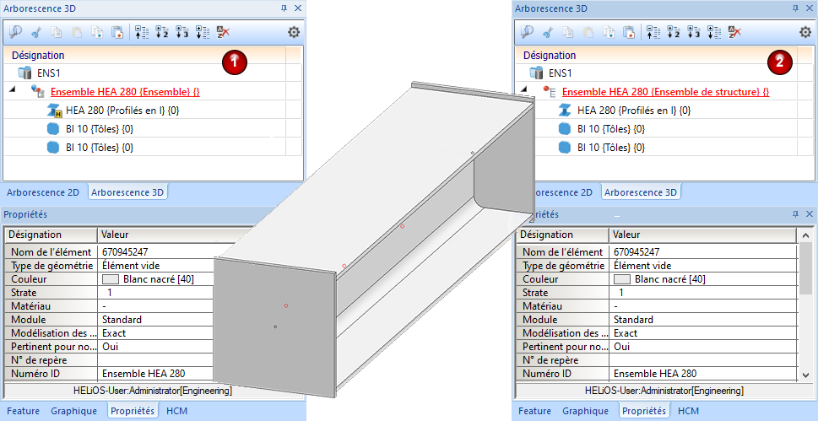
Task: Select HEA 280 {Profilés en I} in left tree
Action: click(122, 110)
